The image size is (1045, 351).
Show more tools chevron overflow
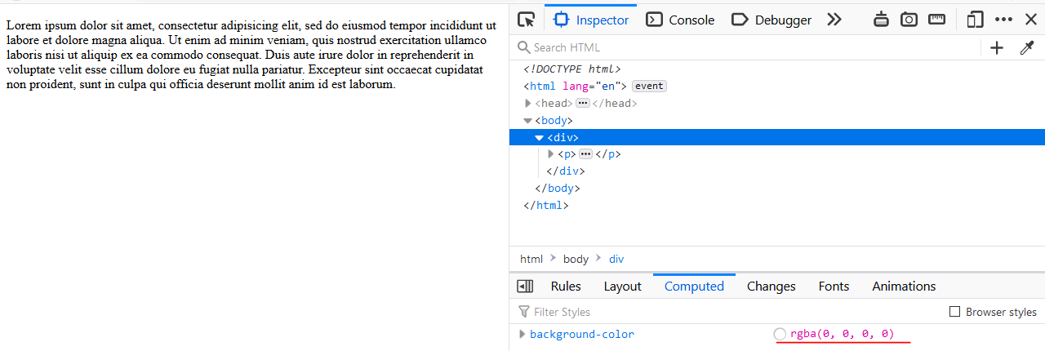(x=834, y=20)
